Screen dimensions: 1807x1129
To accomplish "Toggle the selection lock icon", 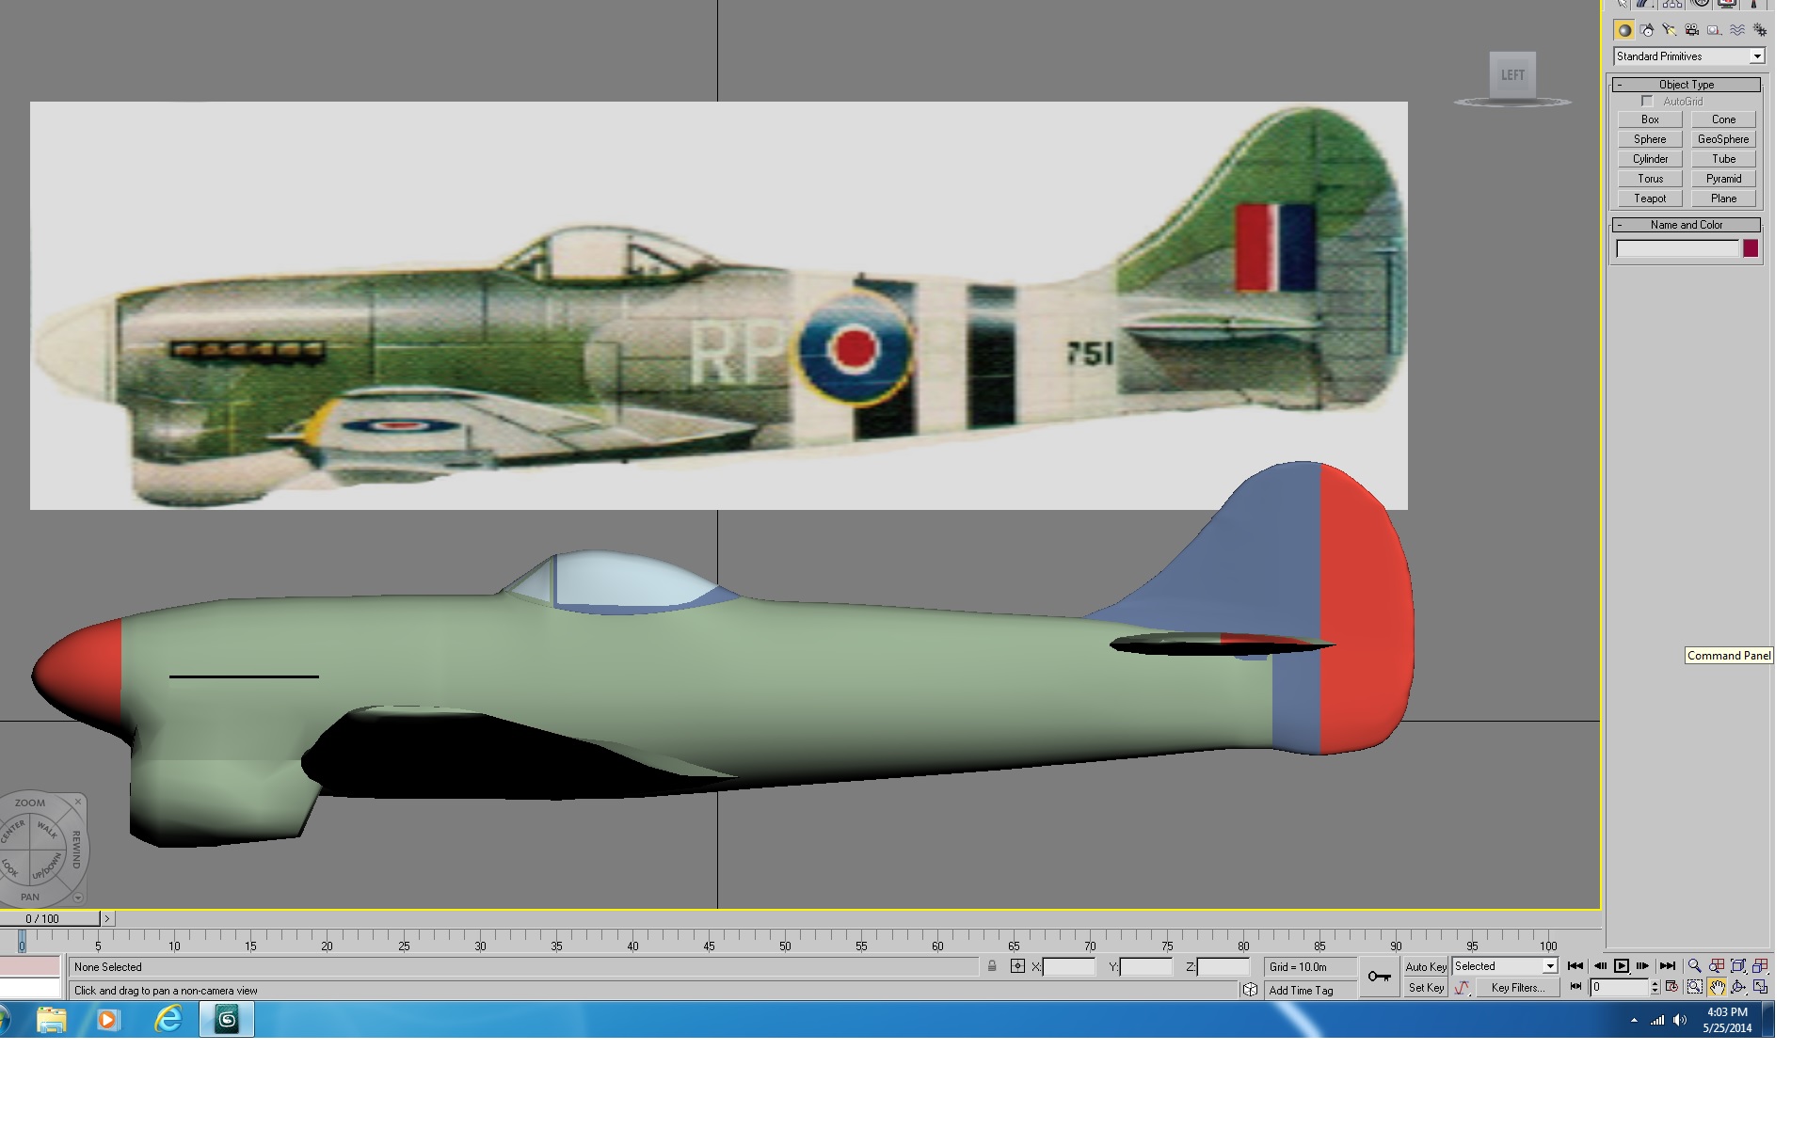I will click(992, 966).
